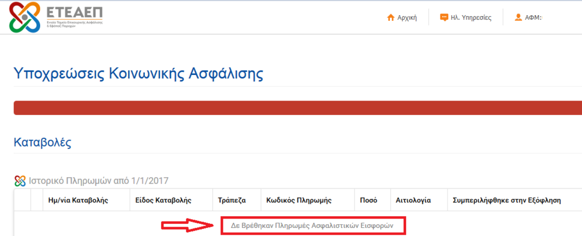Click the Αιτιολογία column header

click(413, 201)
